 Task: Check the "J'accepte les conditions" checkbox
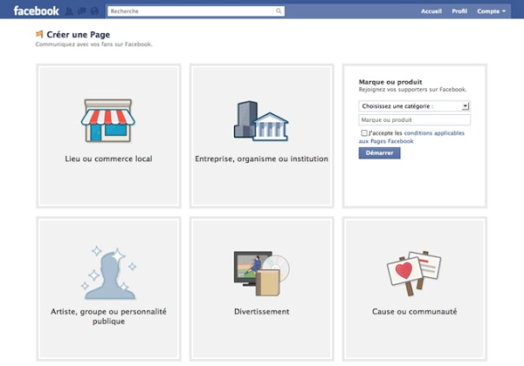click(x=364, y=133)
